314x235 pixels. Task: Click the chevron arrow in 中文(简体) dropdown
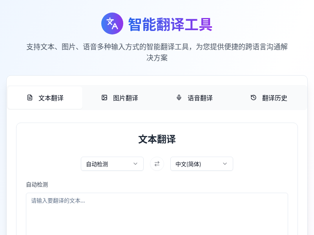coord(225,164)
